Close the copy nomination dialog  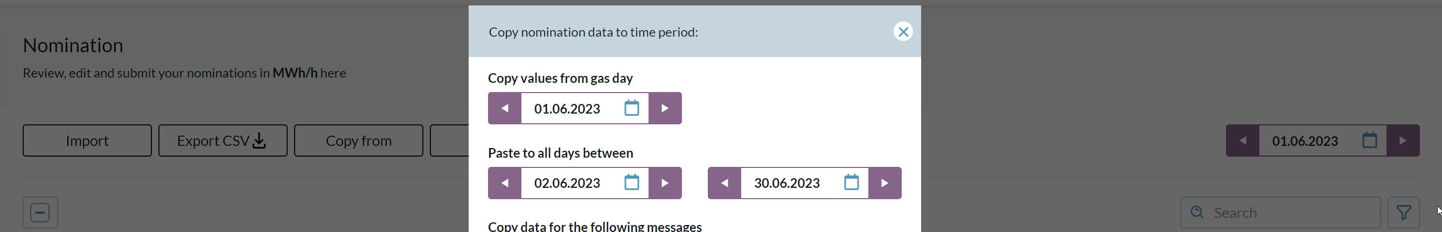click(x=902, y=32)
